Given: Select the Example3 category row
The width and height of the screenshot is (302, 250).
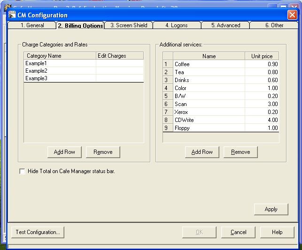Looking at the screenshot, I should (60, 78).
